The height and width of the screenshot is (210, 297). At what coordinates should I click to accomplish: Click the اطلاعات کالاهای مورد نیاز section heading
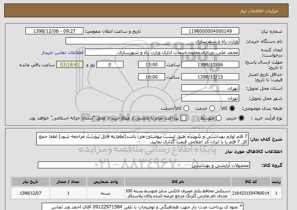click(x=253, y=151)
